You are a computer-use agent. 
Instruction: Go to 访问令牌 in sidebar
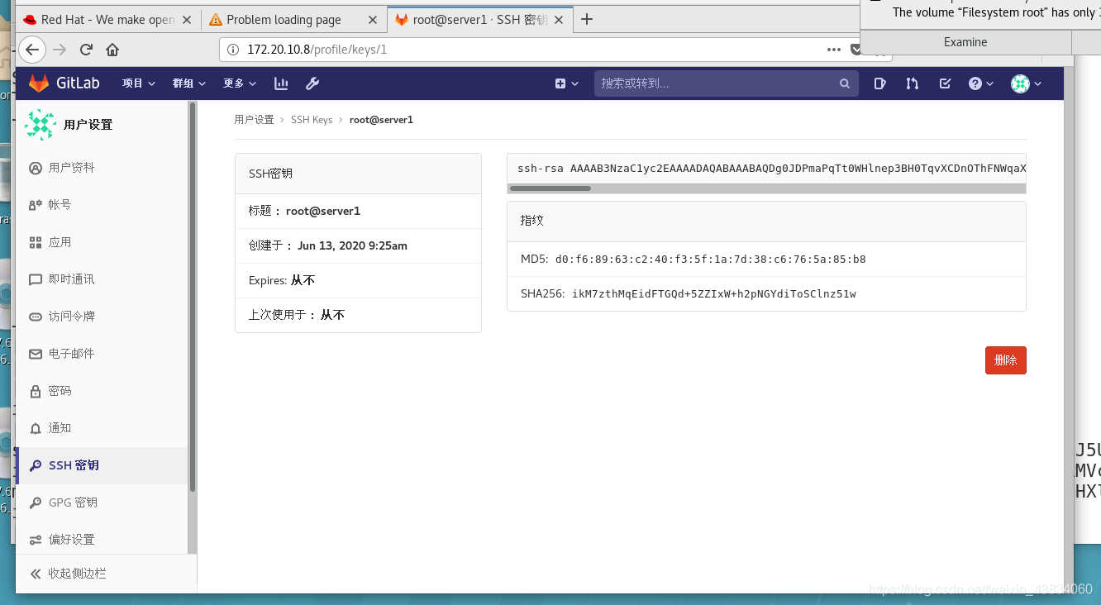click(x=102, y=316)
